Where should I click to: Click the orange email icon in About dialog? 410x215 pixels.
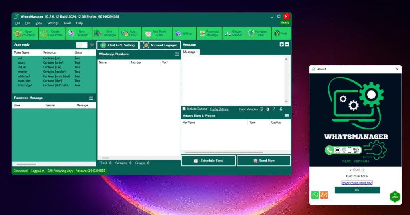click(324, 195)
